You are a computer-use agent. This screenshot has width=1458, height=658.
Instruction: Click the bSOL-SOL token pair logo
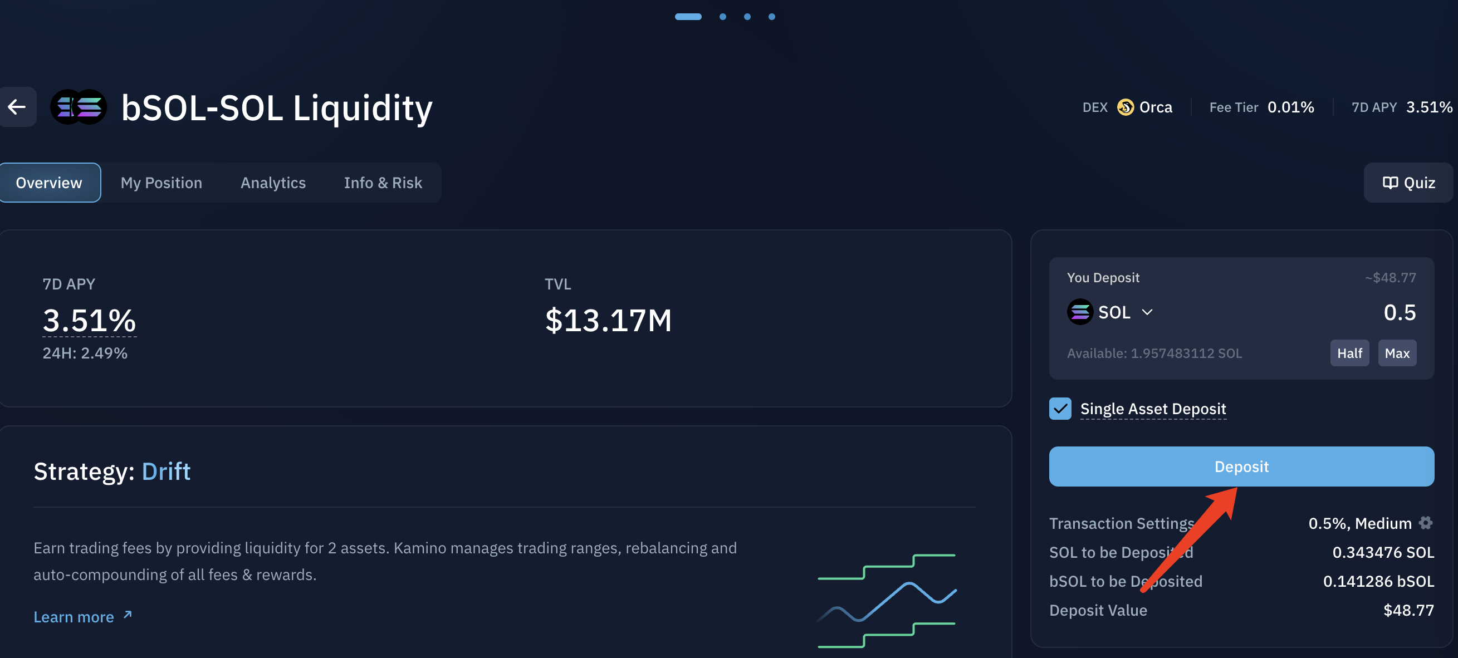click(79, 107)
